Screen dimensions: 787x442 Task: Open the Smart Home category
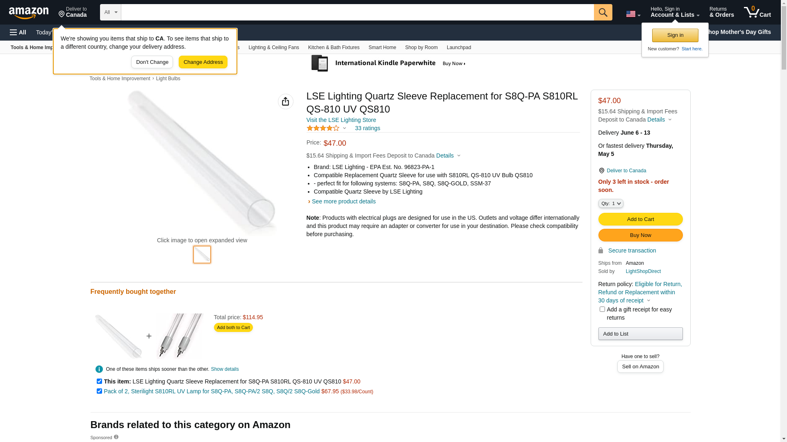click(x=382, y=47)
